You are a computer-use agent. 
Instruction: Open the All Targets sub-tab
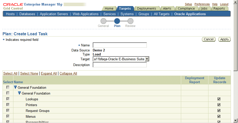coord(162,14)
